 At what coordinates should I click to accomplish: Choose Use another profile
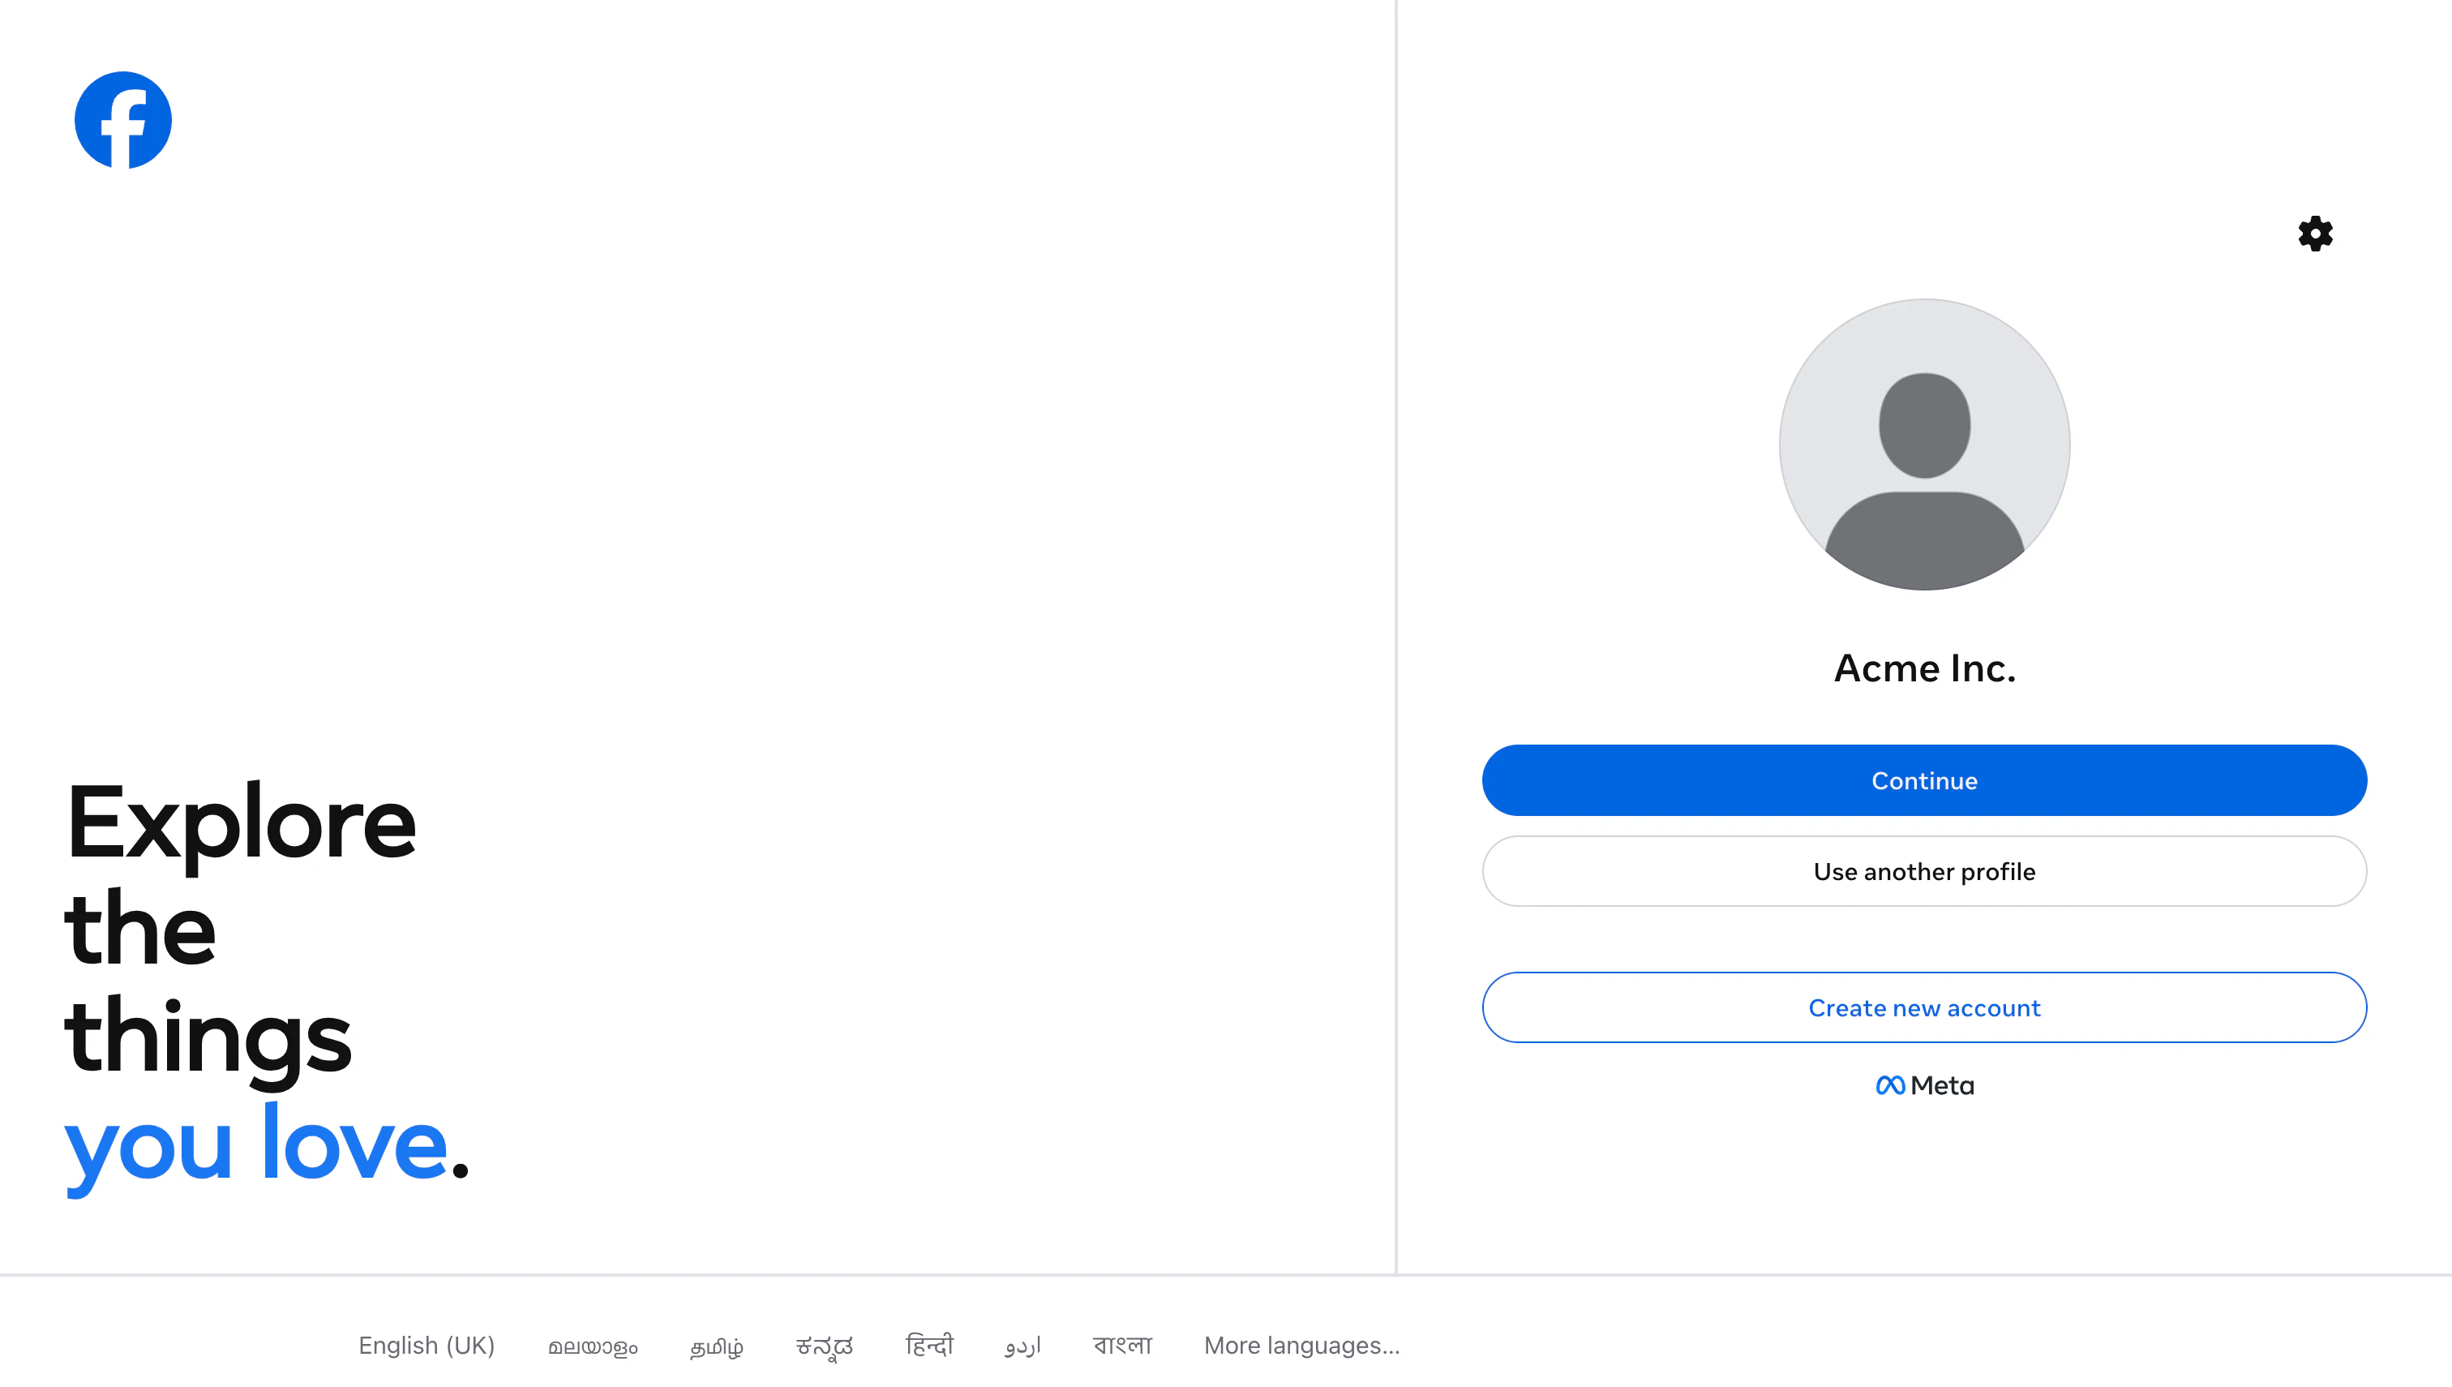1924,872
